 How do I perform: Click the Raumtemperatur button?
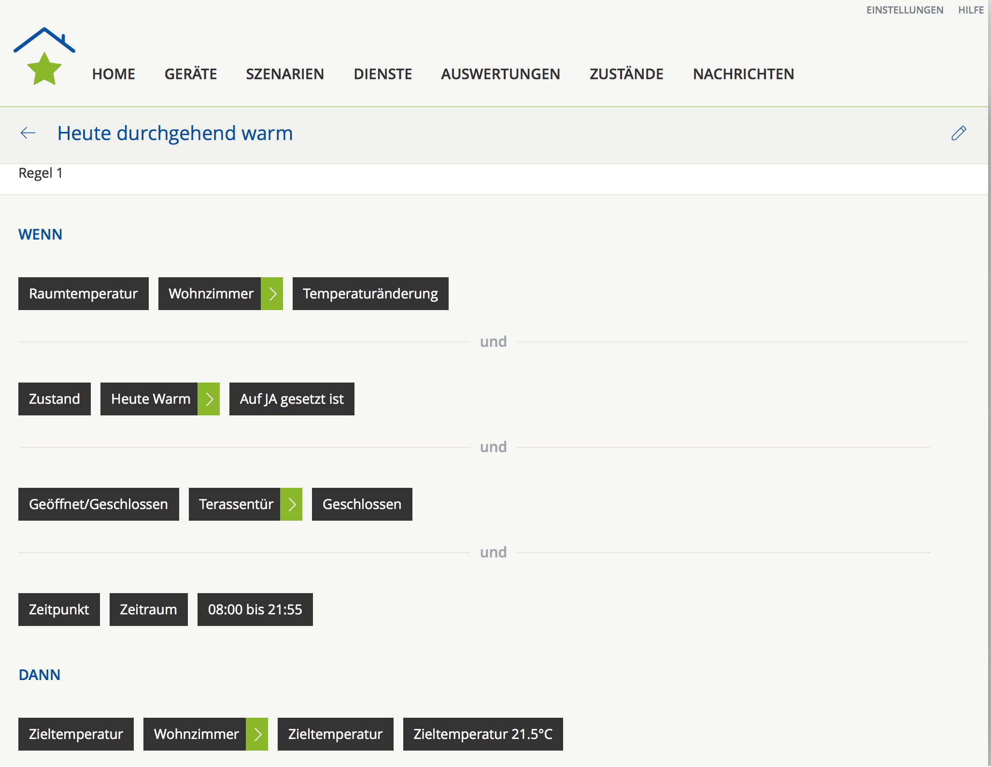coord(83,294)
